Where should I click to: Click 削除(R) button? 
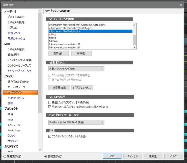pyautogui.click(x=81, y=53)
